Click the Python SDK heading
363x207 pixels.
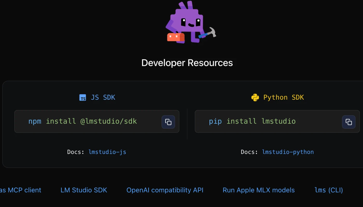(284, 98)
